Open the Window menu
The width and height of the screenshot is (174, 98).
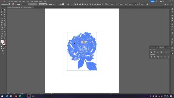[36, 1]
